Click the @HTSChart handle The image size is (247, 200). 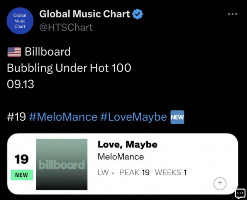click(66, 28)
